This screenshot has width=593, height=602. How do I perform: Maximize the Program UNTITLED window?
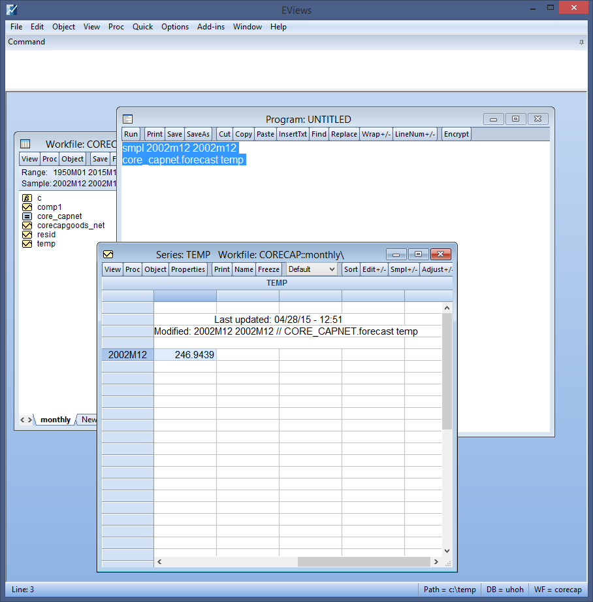pyautogui.click(x=515, y=119)
